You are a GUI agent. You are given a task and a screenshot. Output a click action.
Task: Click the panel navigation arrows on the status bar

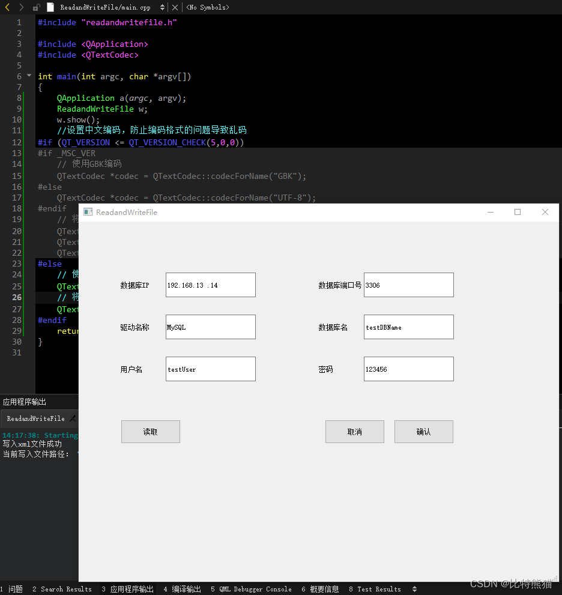414,589
